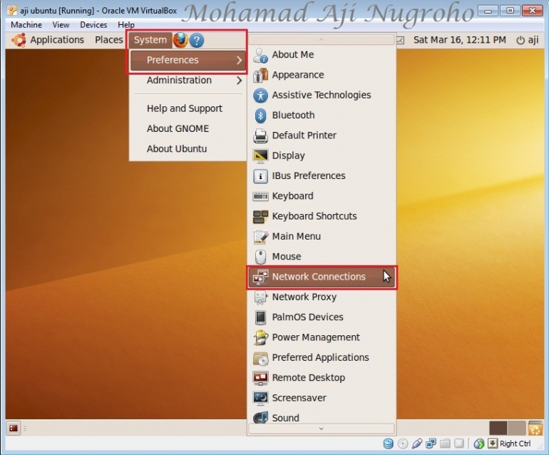The image size is (549, 455).
Task: Click the clock showing Sat Mar 16
Action: (460, 40)
